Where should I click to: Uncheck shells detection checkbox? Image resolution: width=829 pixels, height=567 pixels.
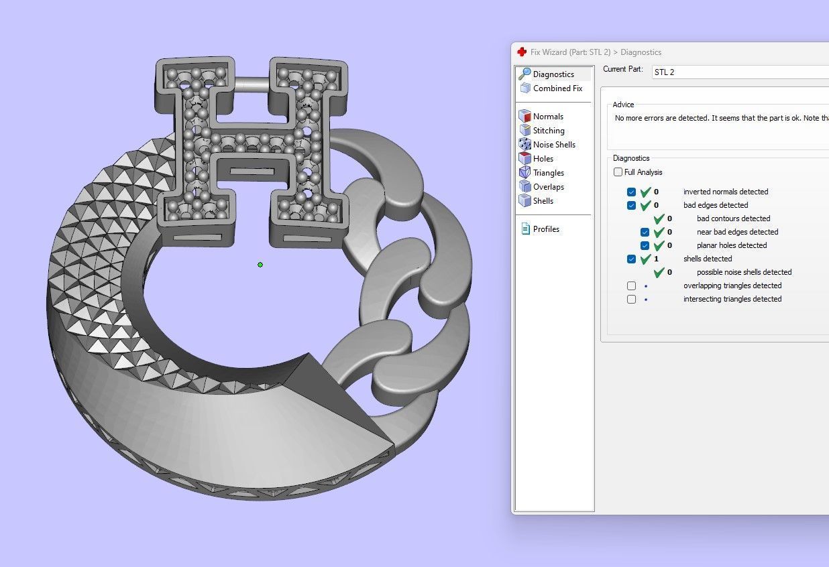click(631, 259)
